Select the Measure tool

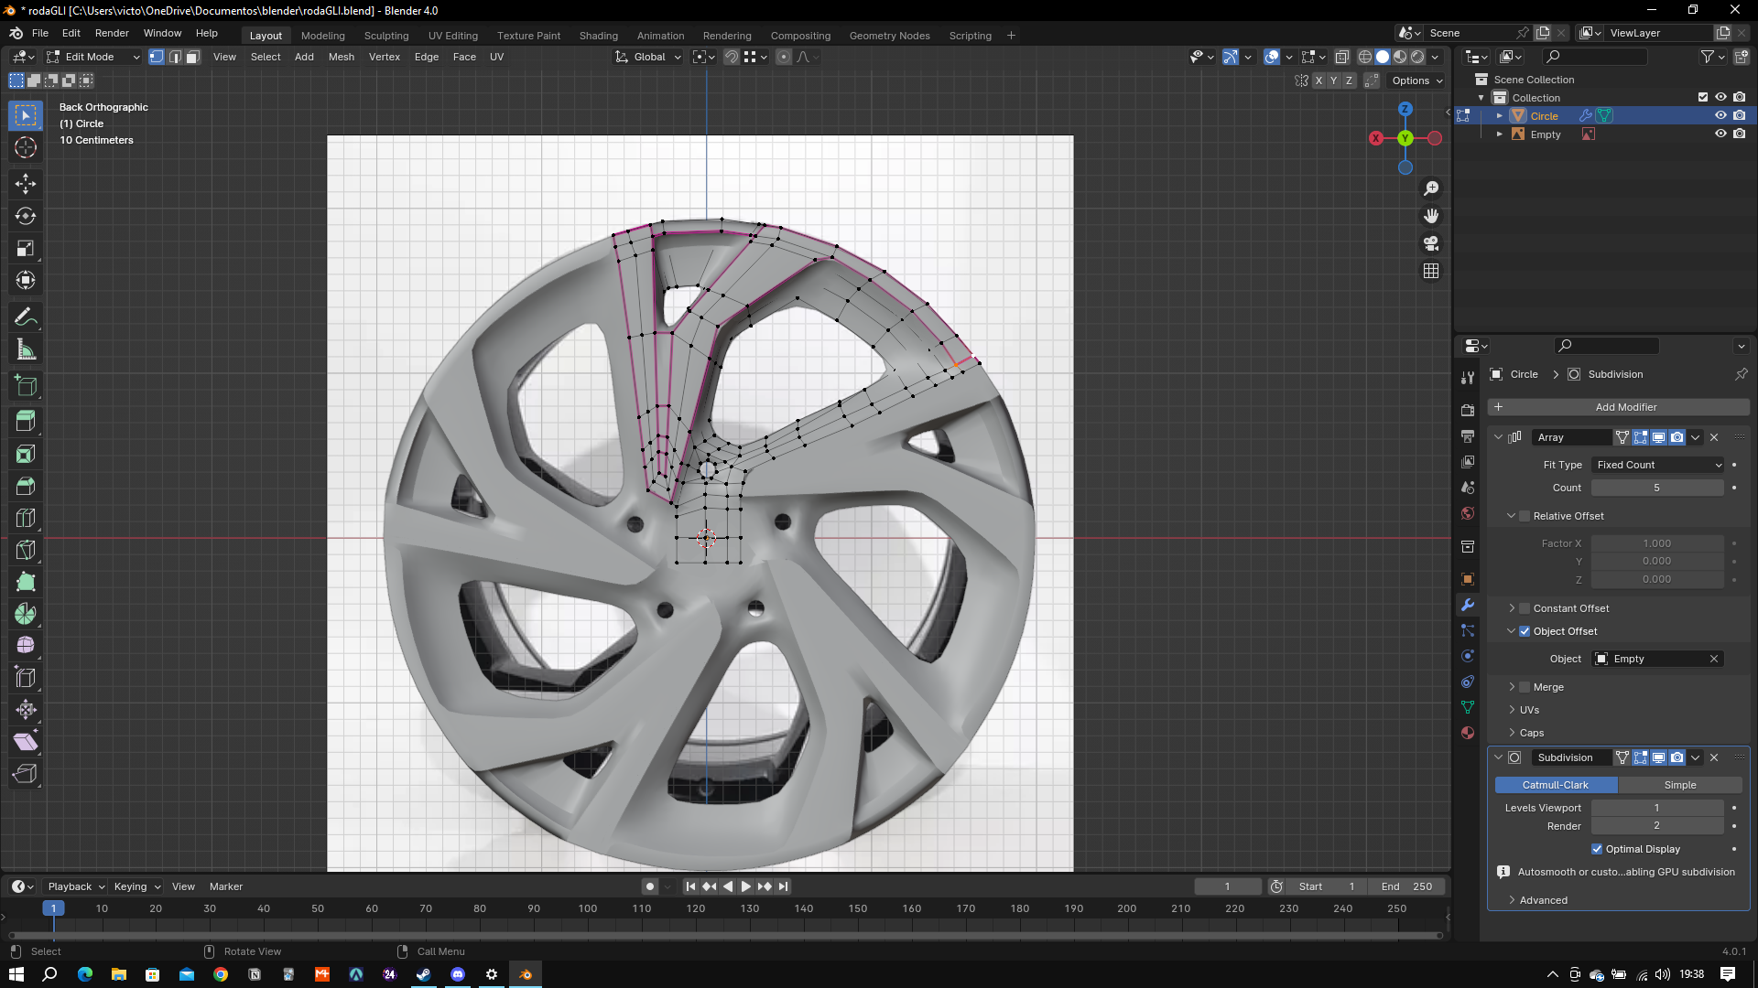click(26, 349)
